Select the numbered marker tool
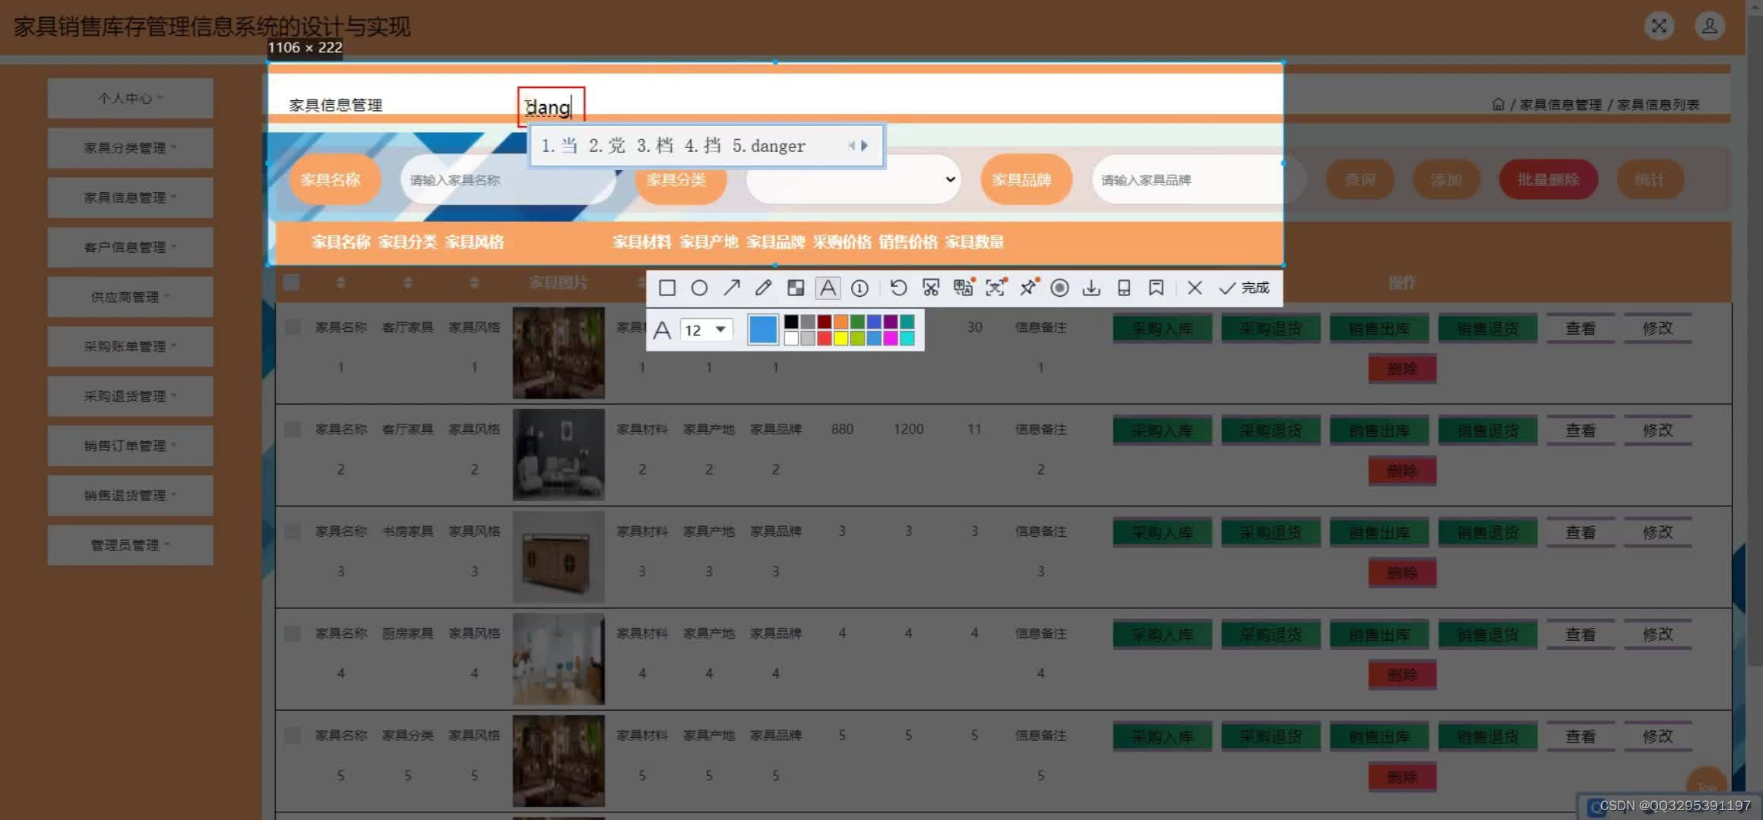The height and width of the screenshot is (820, 1763). pos(859,288)
